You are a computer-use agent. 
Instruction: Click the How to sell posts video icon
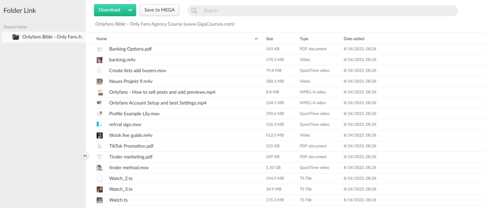click(100, 92)
